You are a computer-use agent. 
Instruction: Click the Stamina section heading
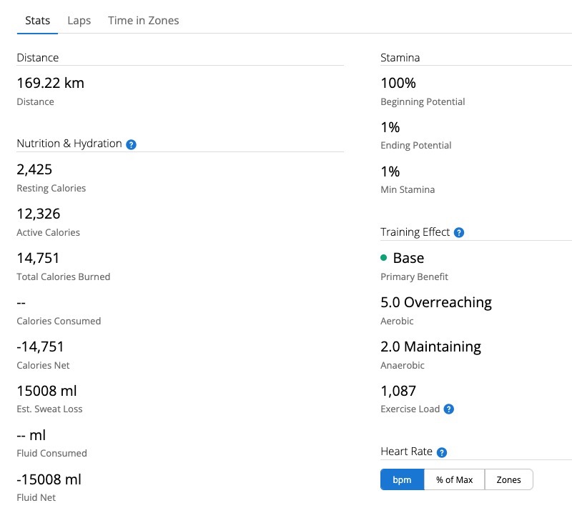(400, 58)
